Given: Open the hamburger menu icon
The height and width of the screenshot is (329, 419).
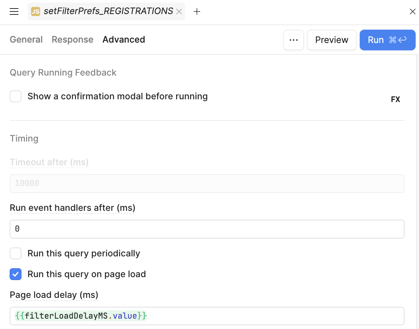Looking at the screenshot, I should (14, 11).
